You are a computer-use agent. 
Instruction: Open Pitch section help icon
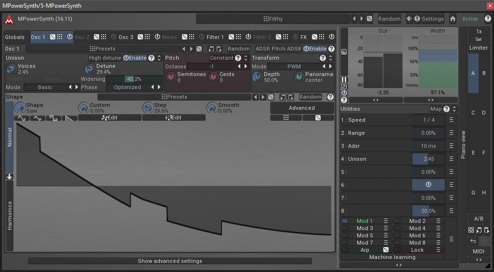[x=238, y=58]
